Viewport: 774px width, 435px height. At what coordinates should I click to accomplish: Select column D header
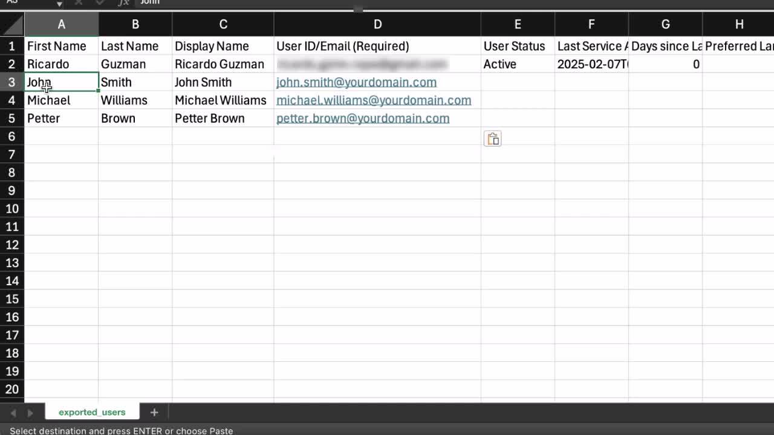(377, 24)
